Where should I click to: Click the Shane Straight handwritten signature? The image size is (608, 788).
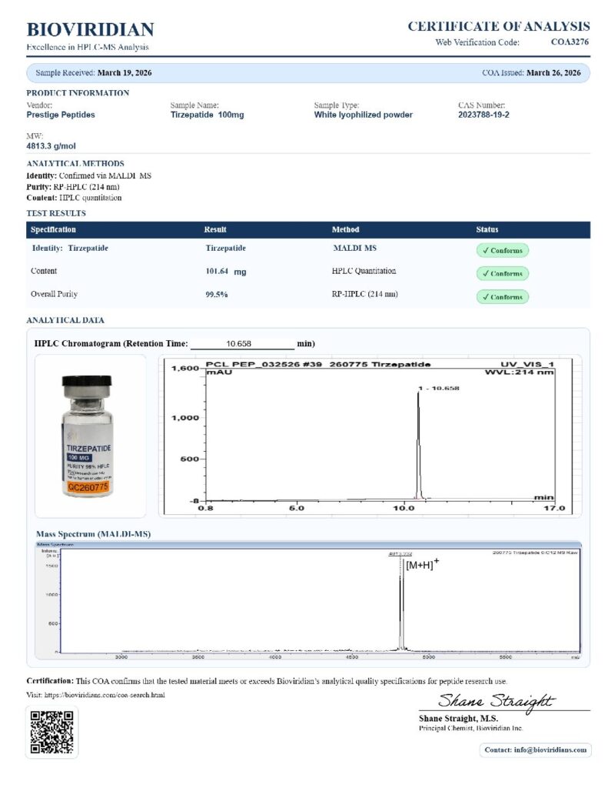click(496, 700)
